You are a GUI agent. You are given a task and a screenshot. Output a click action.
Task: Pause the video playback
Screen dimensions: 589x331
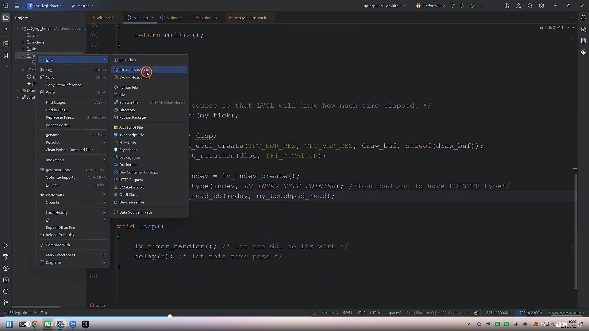[x=9, y=324]
